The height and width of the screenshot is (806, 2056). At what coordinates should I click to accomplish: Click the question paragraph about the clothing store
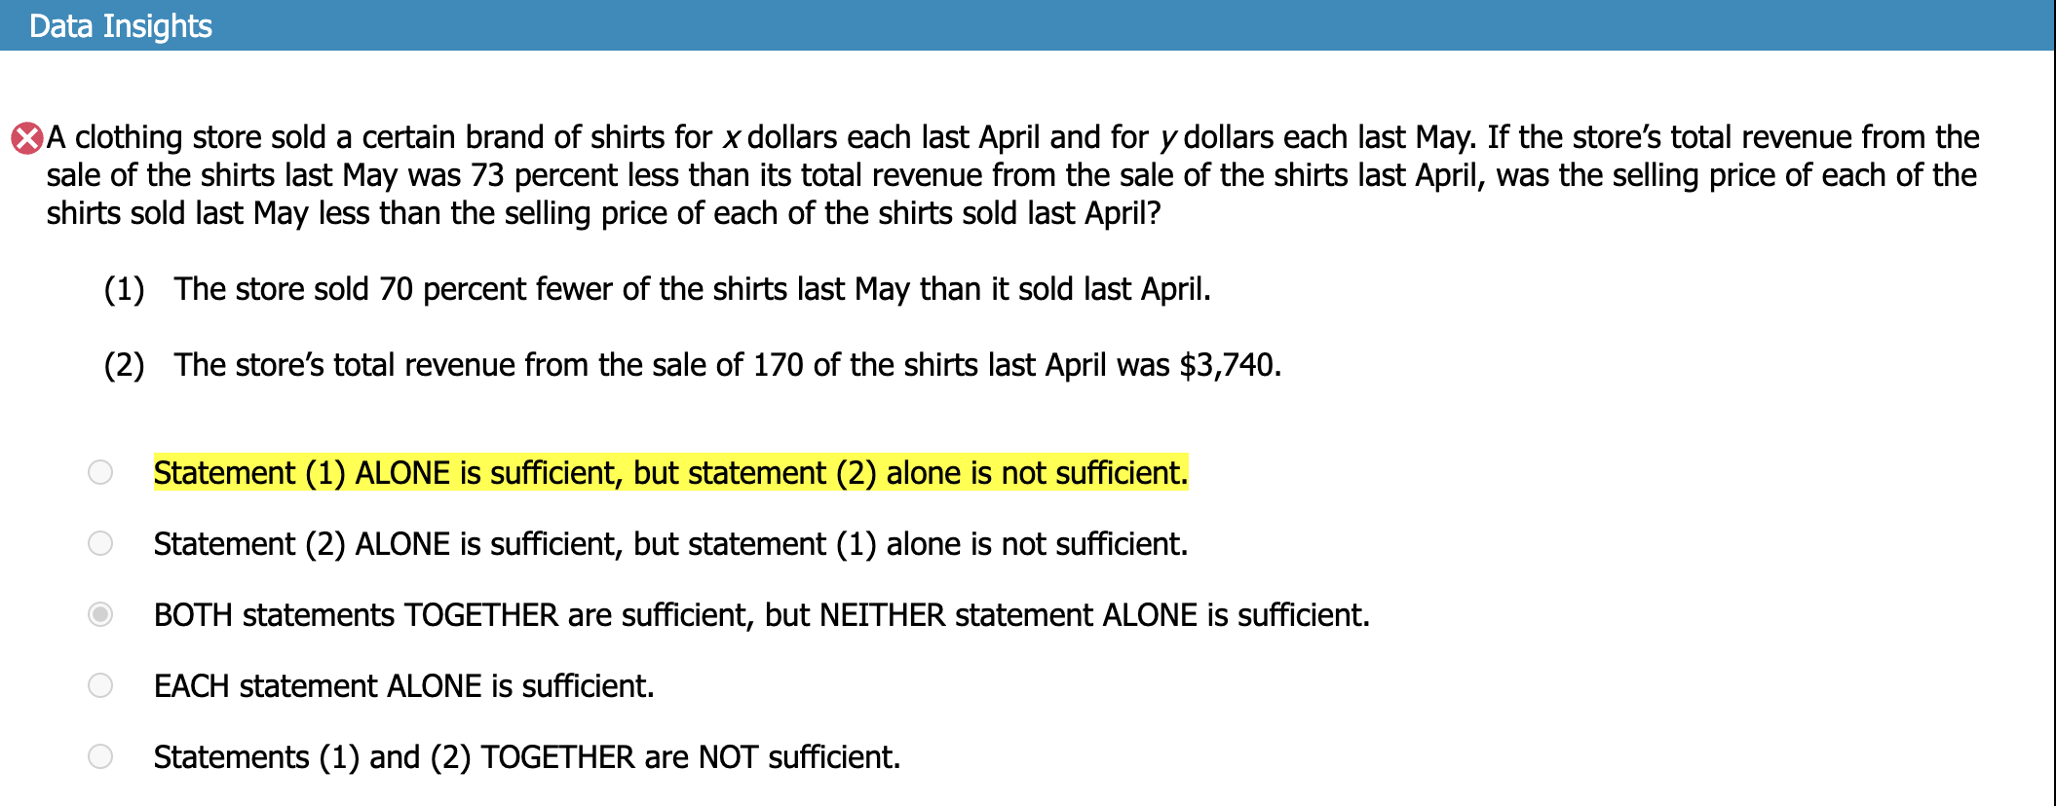pos(1011,175)
